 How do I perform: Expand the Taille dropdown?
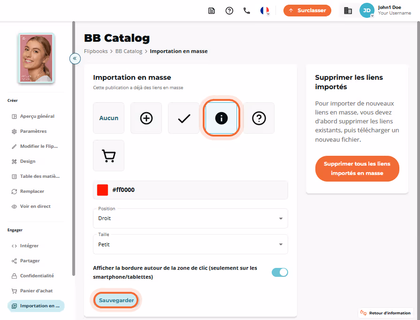tap(191, 244)
